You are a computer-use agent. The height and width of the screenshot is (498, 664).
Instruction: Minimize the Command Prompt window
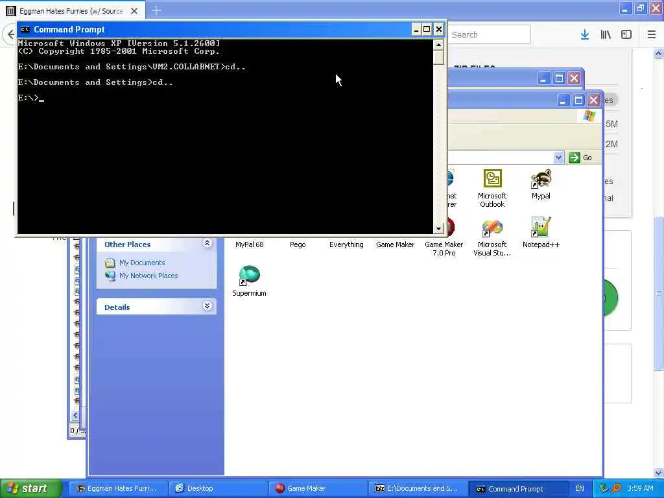point(416,29)
